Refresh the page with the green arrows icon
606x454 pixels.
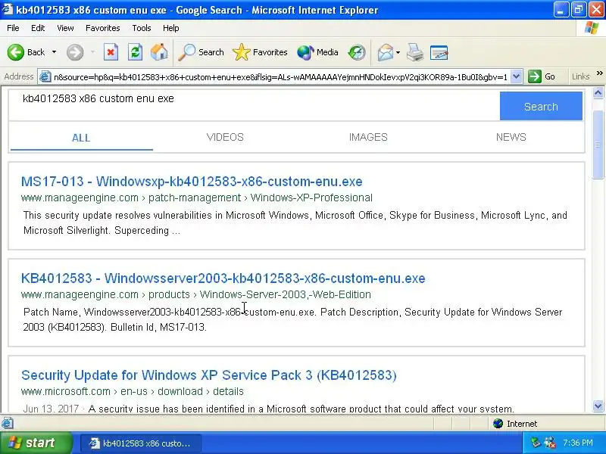click(135, 52)
